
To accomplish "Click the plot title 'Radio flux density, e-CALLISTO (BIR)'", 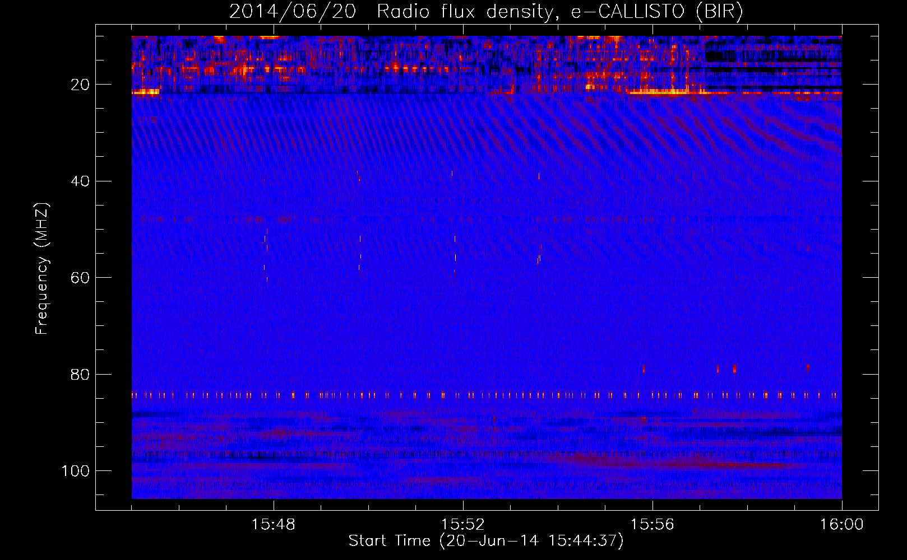I will tap(559, 12).
